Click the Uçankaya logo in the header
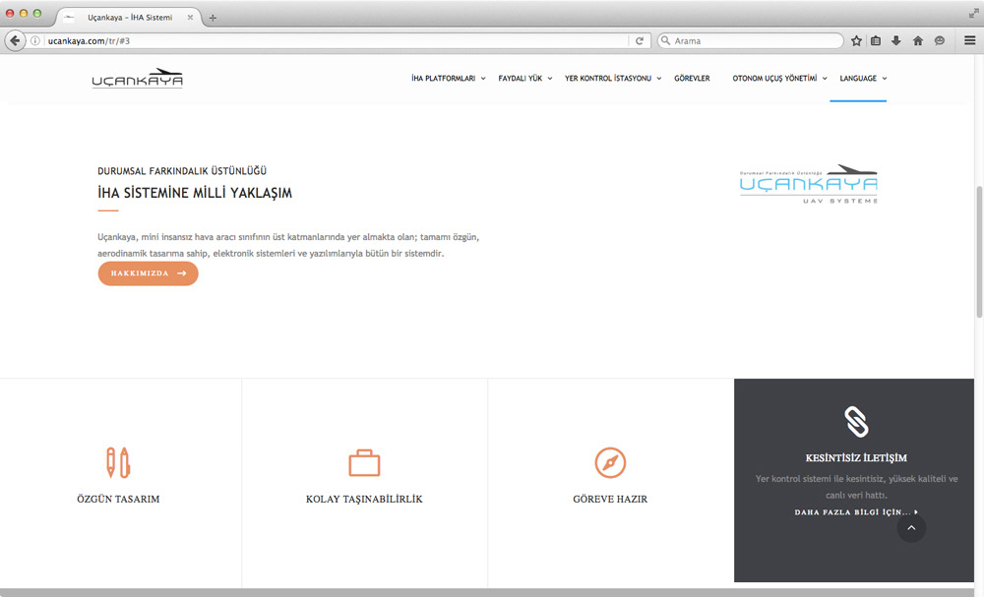 (x=138, y=78)
